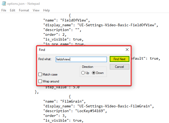Enable the Match case checkbox
169x123 pixels.
[40, 74]
